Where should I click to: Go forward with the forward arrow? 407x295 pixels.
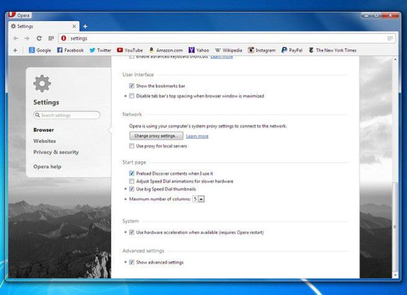coord(27,39)
